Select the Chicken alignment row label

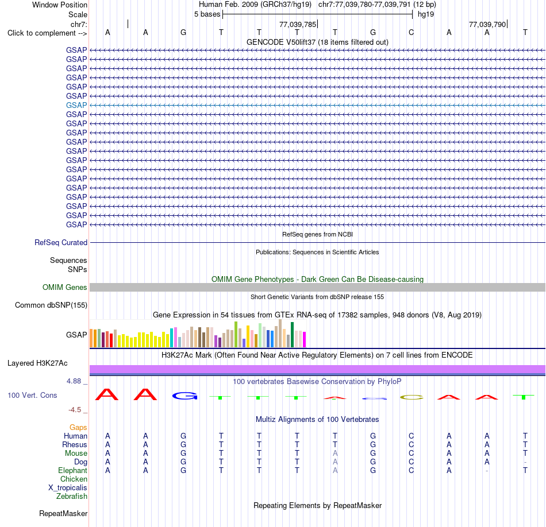point(74,479)
